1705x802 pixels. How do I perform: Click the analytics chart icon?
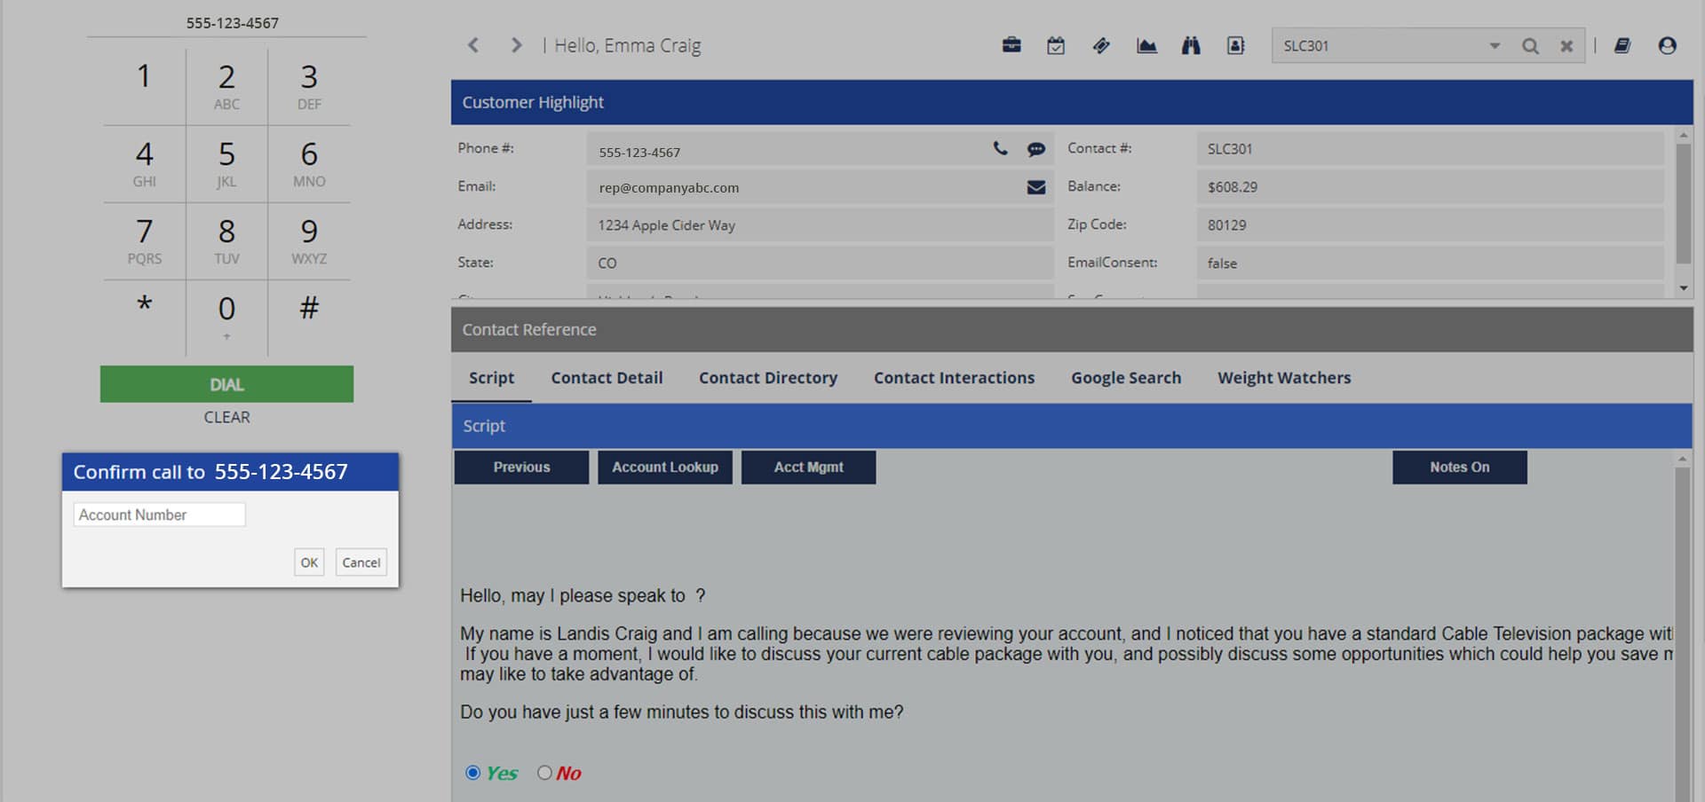coord(1146,44)
